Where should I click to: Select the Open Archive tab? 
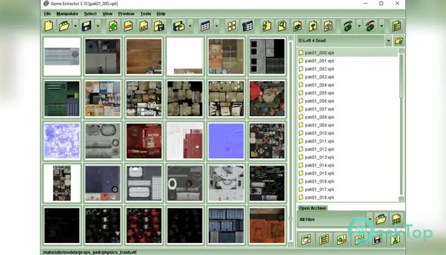(312, 208)
